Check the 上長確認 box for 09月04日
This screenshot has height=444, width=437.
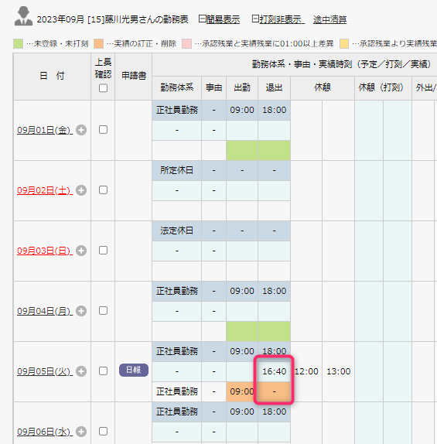103,311
